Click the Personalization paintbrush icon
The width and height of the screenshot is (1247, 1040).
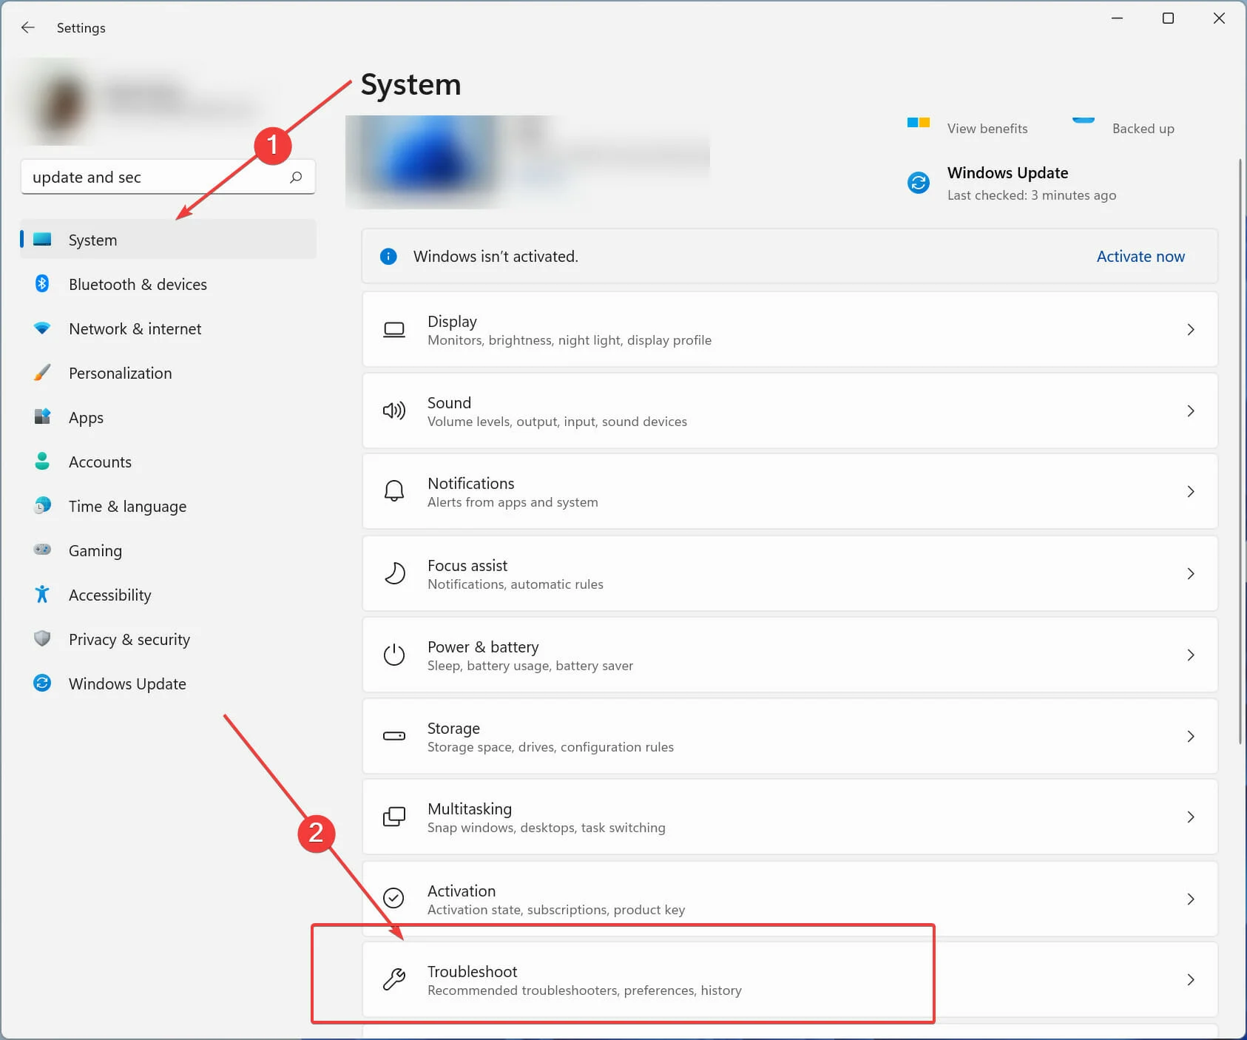[42, 372]
